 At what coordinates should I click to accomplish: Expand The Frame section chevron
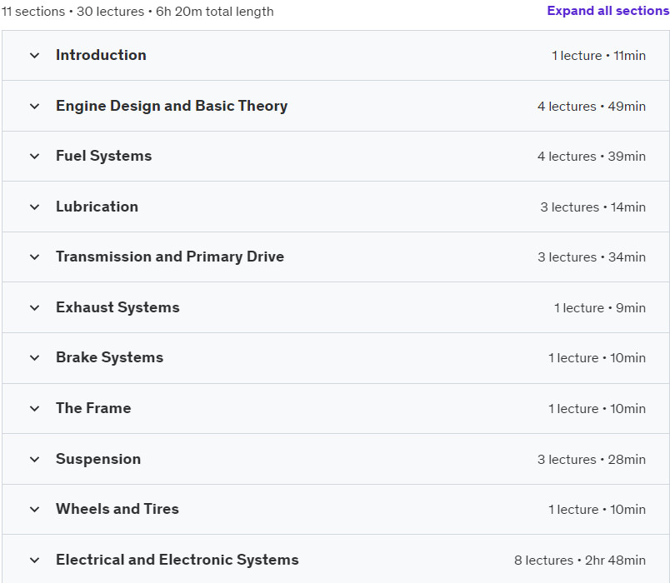(x=35, y=409)
